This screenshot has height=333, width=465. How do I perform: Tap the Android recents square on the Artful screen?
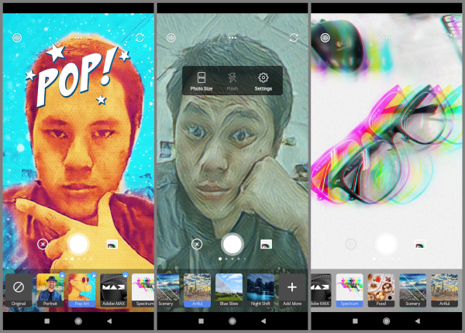[x=201, y=321]
